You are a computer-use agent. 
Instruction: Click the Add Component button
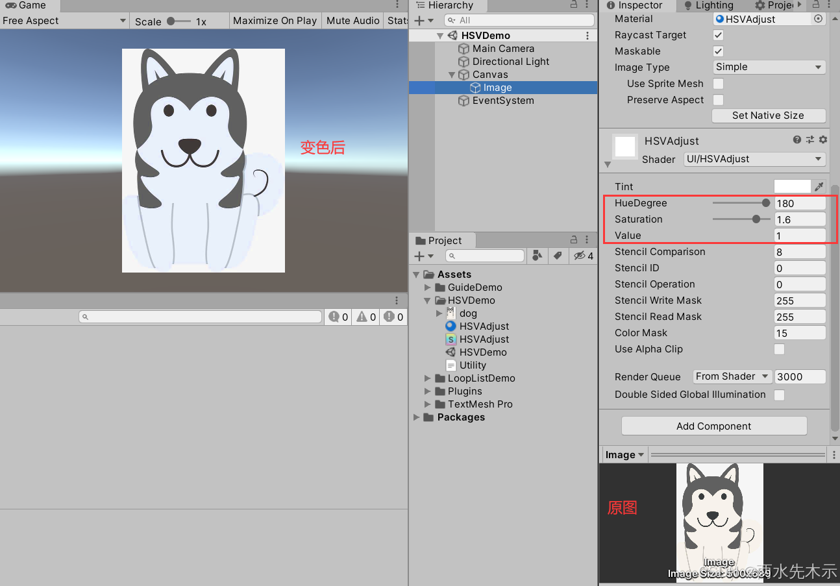point(713,426)
